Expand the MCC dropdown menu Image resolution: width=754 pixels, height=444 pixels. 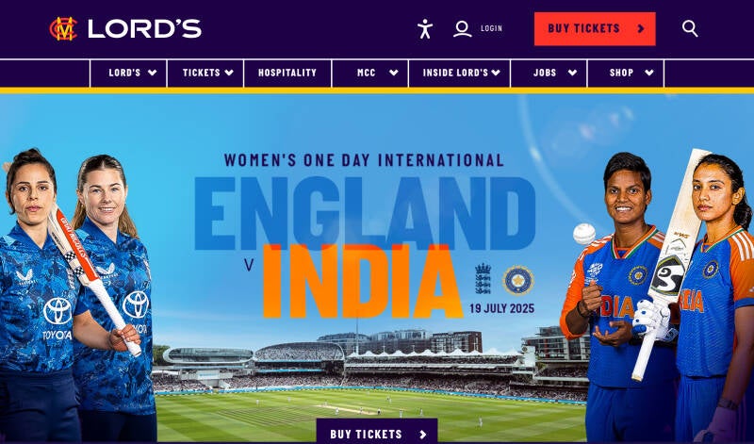(x=369, y=74)
